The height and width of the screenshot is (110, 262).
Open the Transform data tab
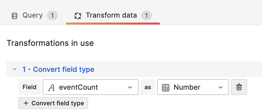(x=111, y=15)
